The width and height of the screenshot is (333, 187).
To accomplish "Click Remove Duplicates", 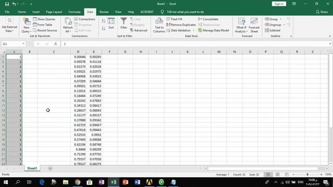I will pyautogui.click(x=181, y=25).
